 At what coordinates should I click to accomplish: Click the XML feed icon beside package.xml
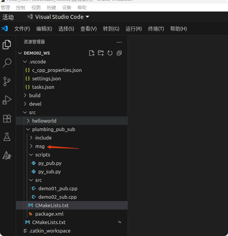click(x=31, y=214)
